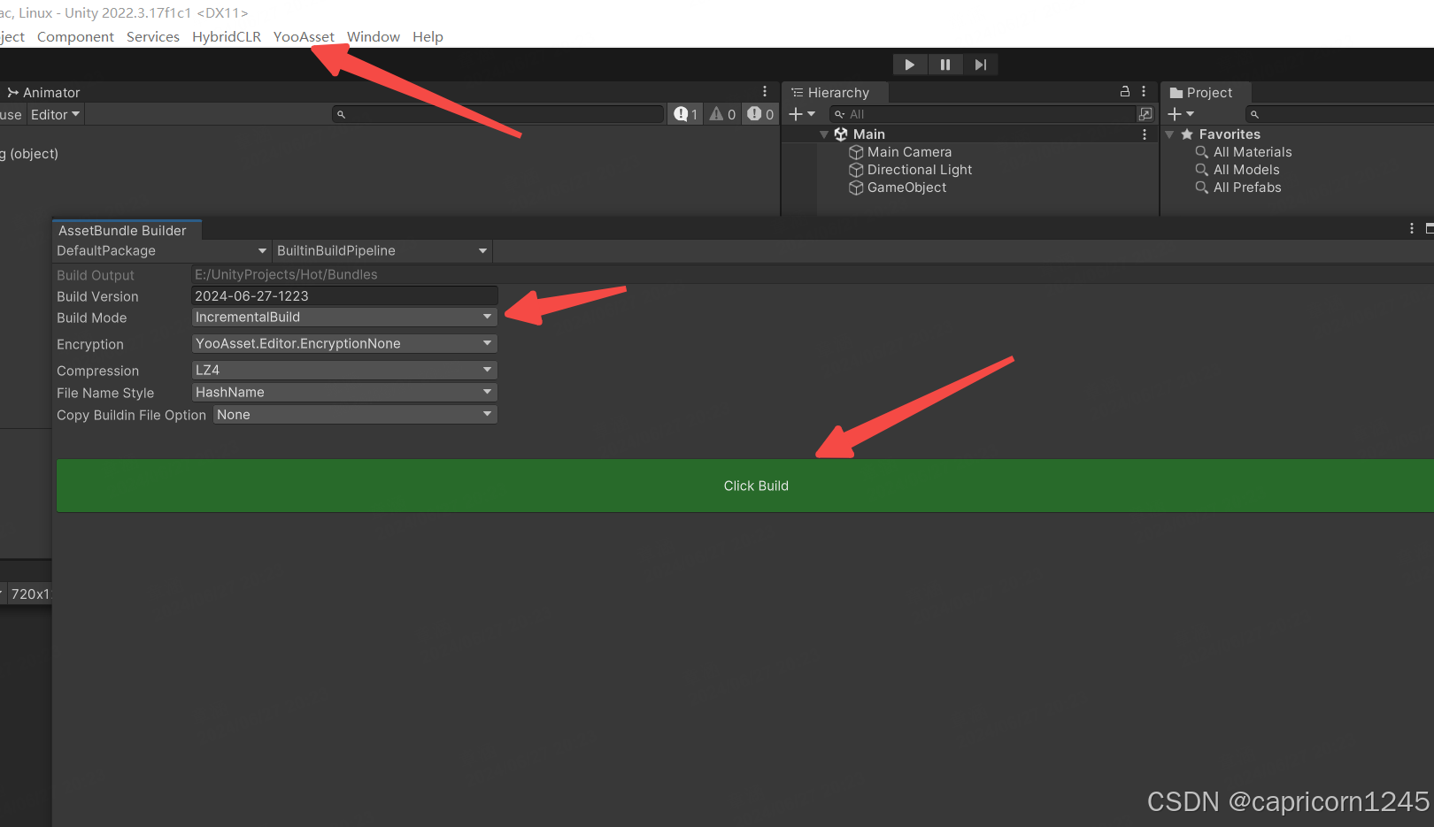The width and height of the screenshot is (1434, 827).
Task: Click the GameObject cube icon
Action: (856, 188)
